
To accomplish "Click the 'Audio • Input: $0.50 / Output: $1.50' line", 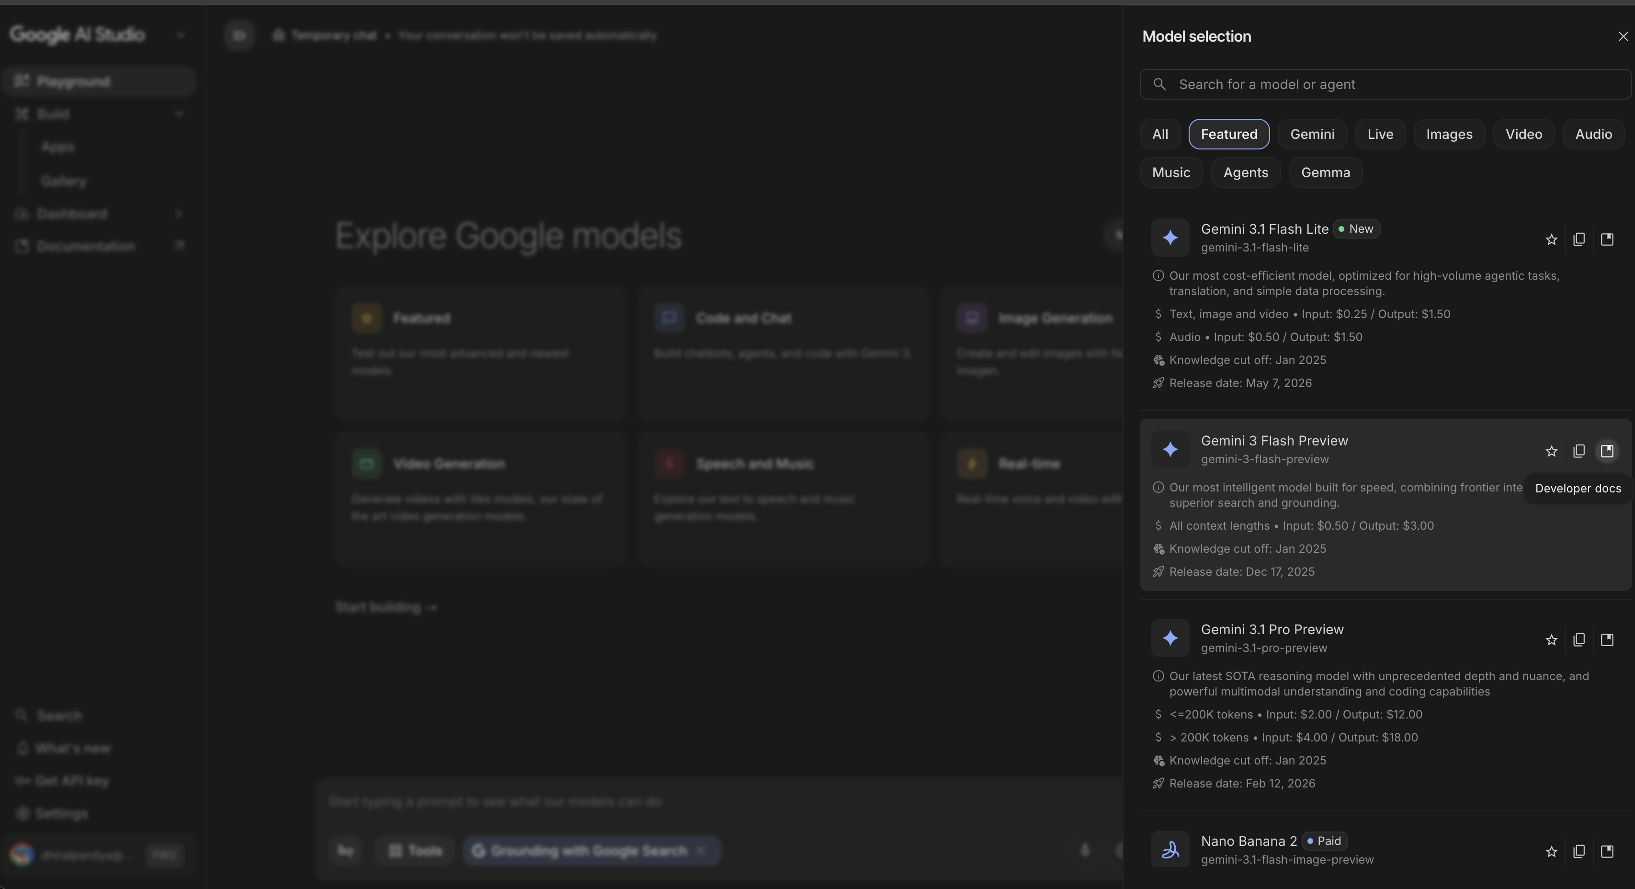I will pos(1266,337).
